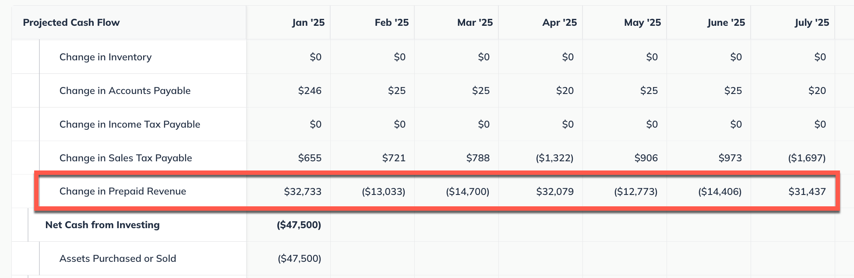Select the Net Cash from Investing row
854x278 pixels.
coord(102,225)
